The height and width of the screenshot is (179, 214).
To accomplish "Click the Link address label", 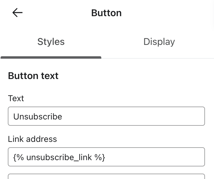I will coord(32,139).
